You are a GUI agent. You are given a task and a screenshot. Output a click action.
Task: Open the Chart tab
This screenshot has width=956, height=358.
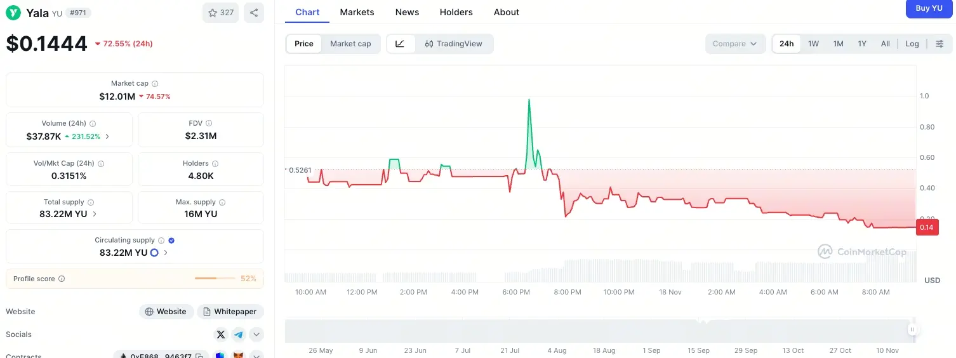308,12
